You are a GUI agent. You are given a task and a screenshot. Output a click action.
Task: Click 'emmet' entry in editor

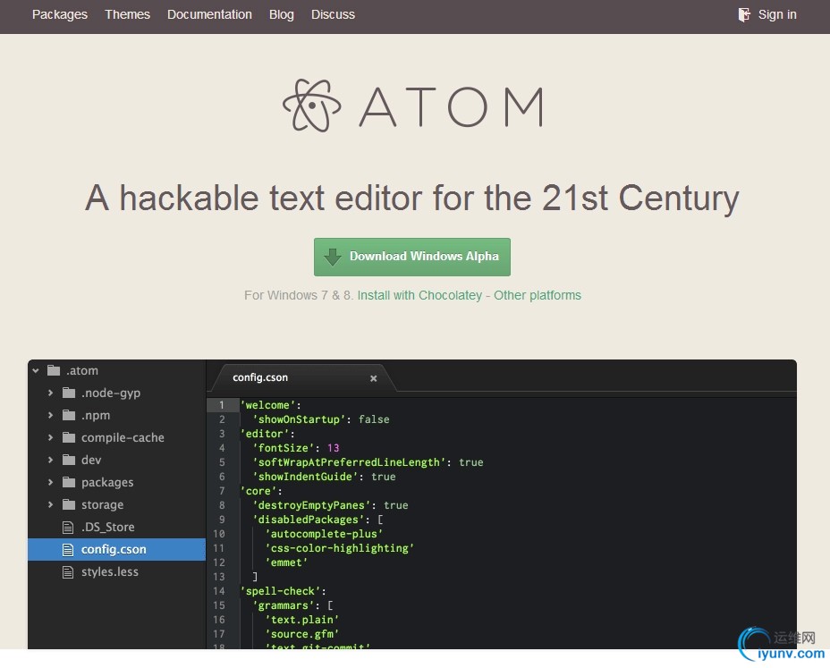(x=286, y=562)
